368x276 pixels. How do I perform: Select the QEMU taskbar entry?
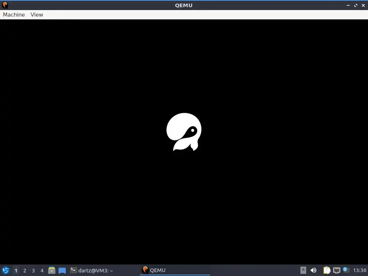point(175,270)
